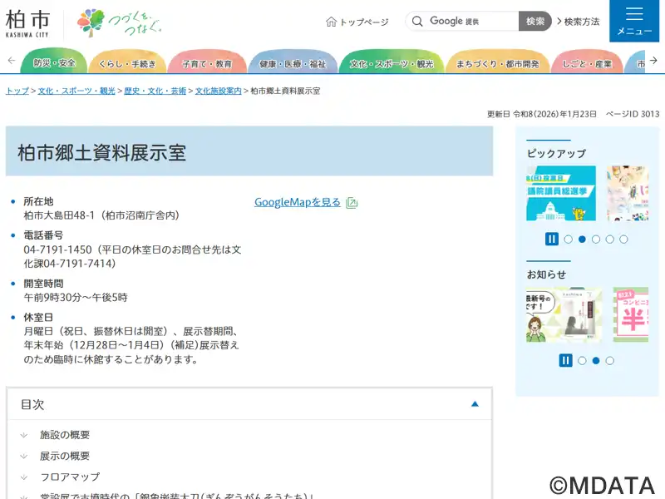Jump to フロアマップ section

click(70, 477)
